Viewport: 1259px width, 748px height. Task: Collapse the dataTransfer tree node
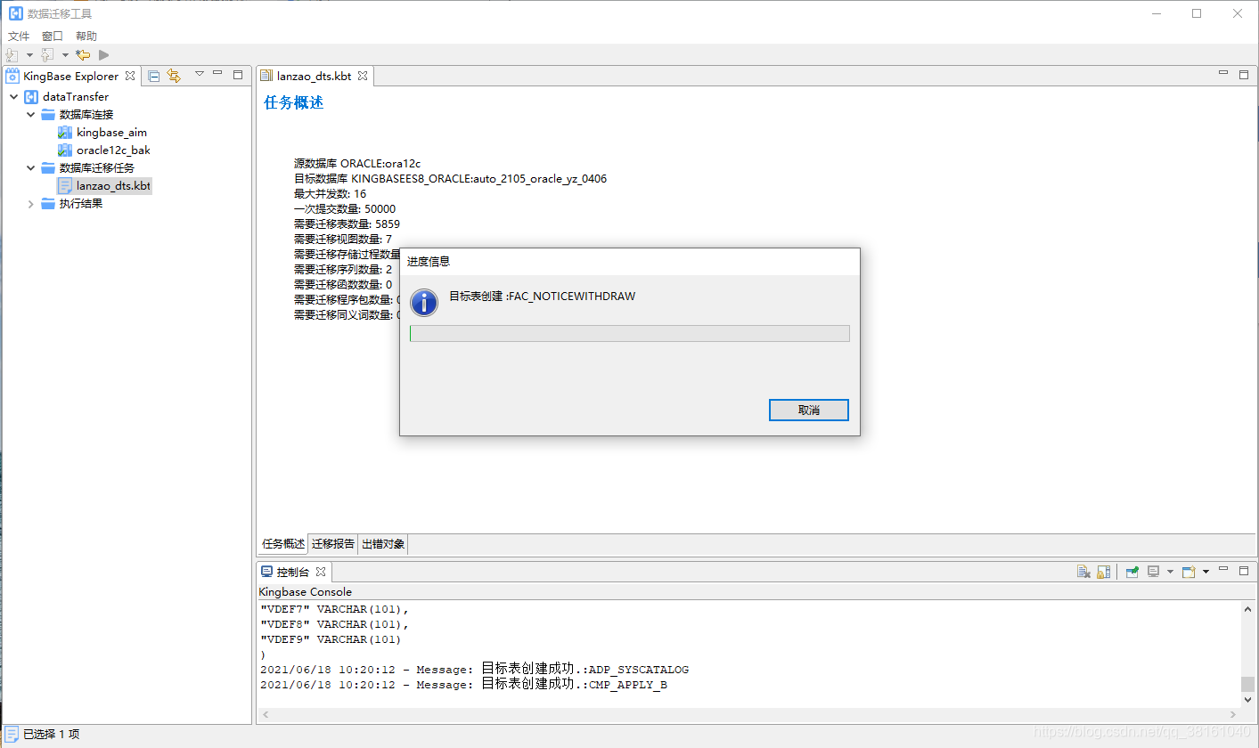[x=13, y=96]
